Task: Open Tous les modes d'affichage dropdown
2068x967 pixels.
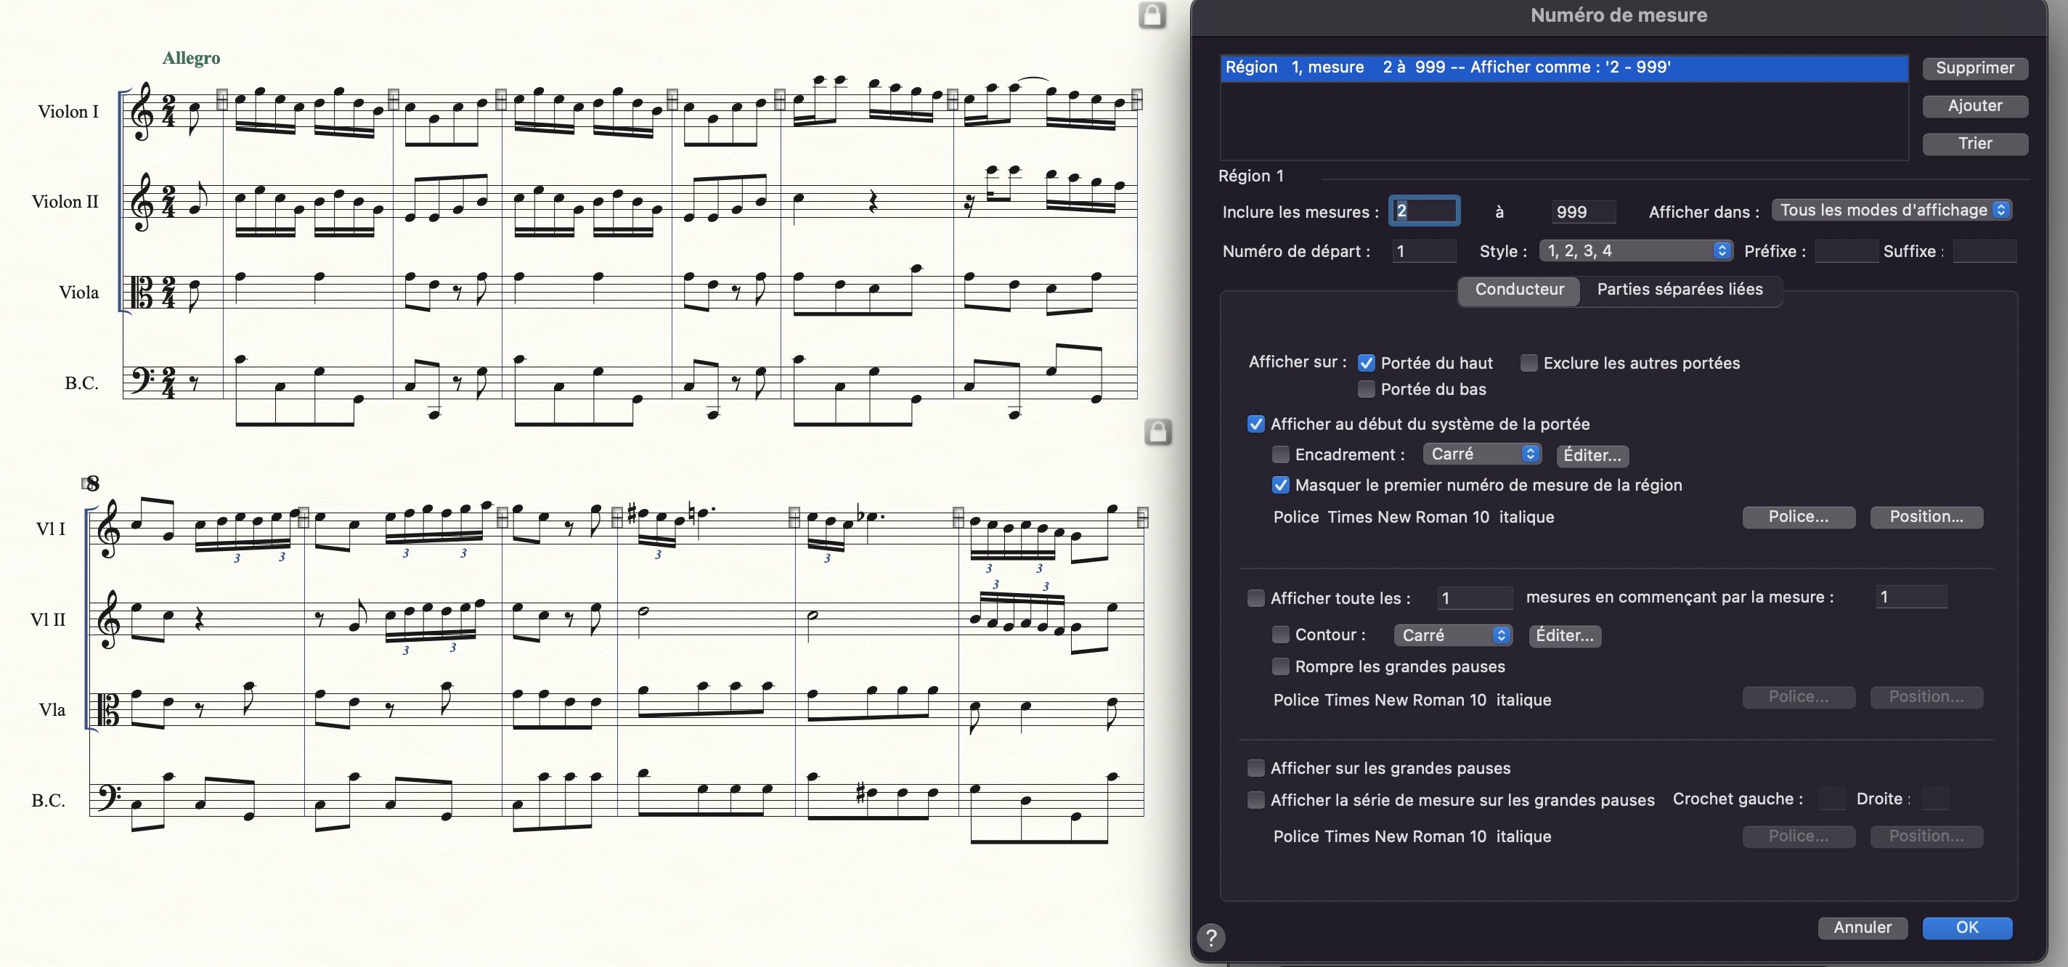Action: [1893, 211]
